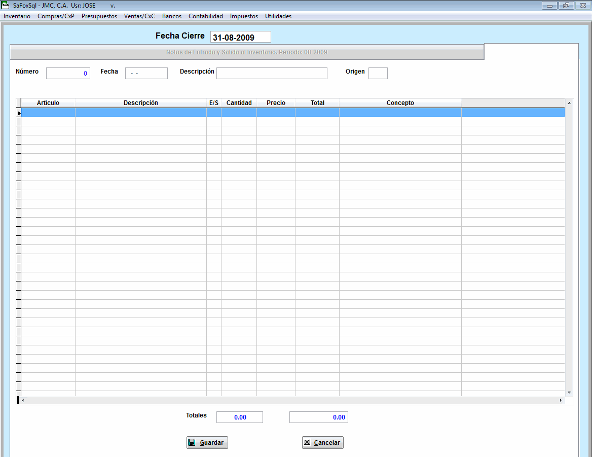Viewport: 593px width, 457px height.
Task: Click the grid's vertical scrollbar down arrow
Action: coord(569,392)
